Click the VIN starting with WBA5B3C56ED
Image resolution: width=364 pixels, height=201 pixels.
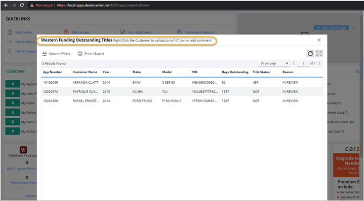205,82
